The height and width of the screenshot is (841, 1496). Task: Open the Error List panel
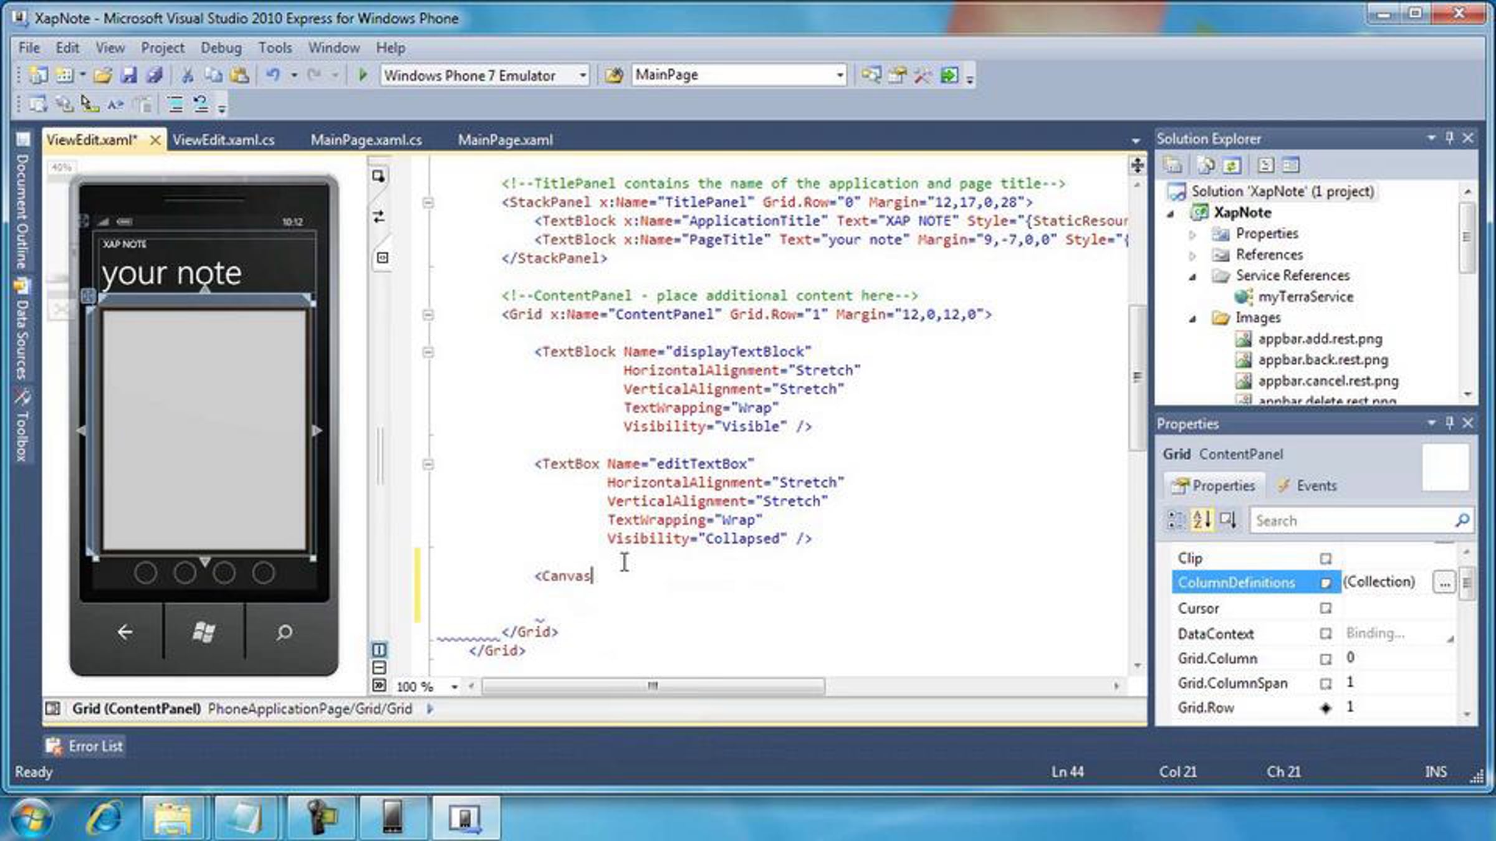pyautogui.click(x=85, y=746)
